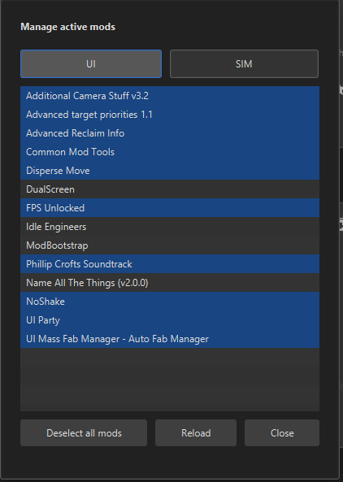Viewport: 343px width, 482px height.
Task: Deselect Additional Camera Stuff v3.2 mod
Action: (x=170, y=96)
